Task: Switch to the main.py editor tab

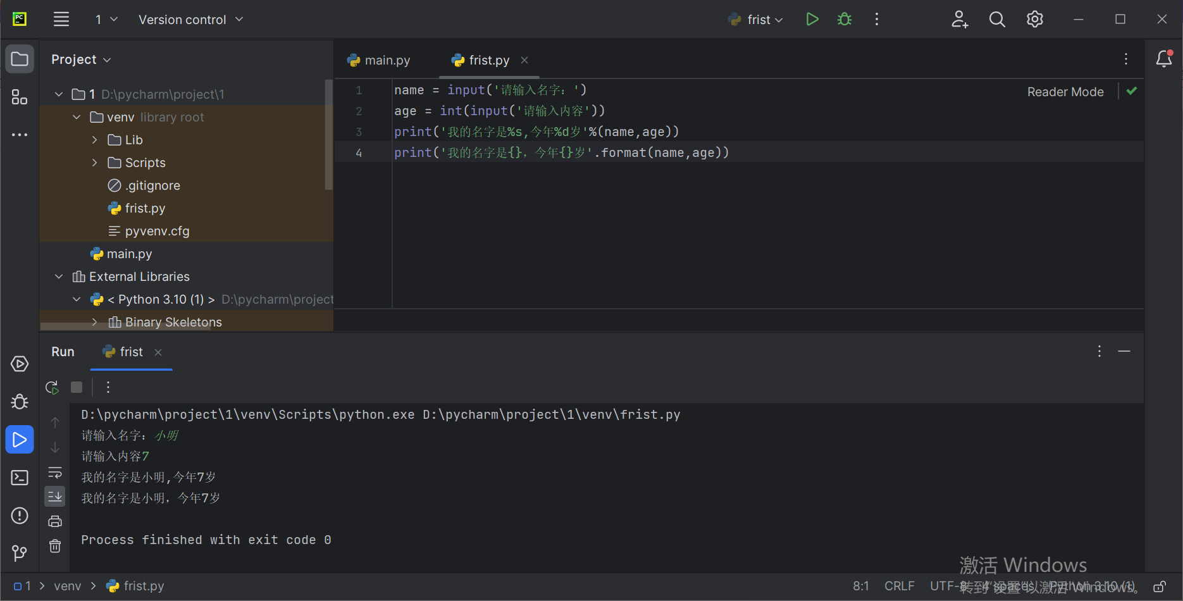Action: [379, 60]
